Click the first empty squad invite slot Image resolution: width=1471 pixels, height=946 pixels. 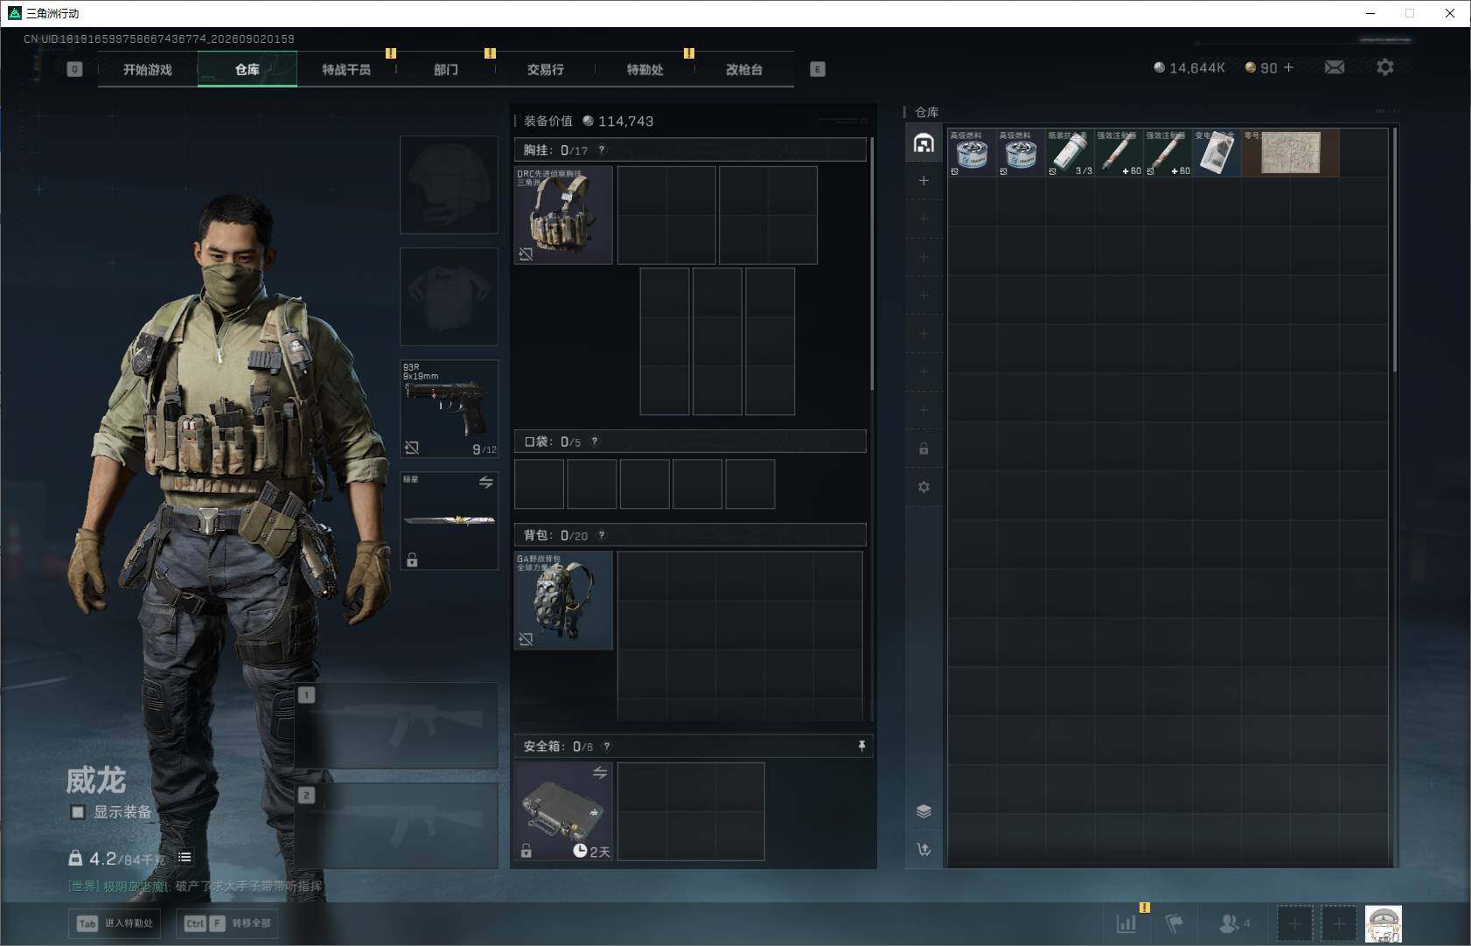click(x=1295, y=923)
